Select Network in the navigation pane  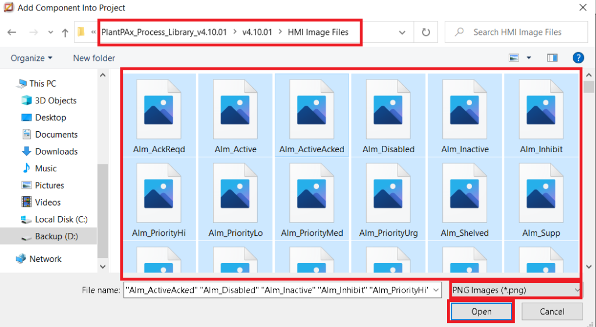(38, 258)
